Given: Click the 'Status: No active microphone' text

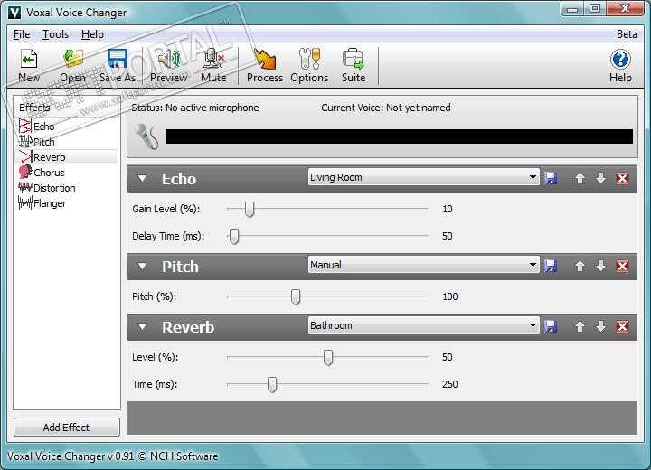Looking at the screenshot, I should point(194,108).
